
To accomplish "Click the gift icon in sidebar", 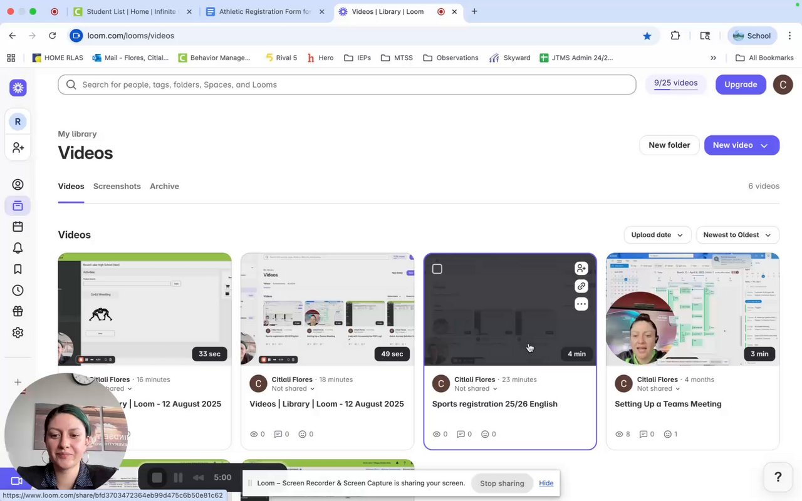I will click(x=18, y=311).
